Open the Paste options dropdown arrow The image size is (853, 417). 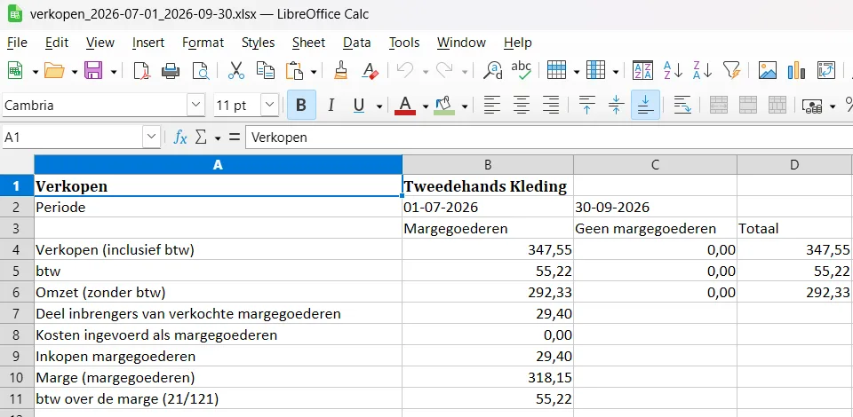tap(314, 72)
